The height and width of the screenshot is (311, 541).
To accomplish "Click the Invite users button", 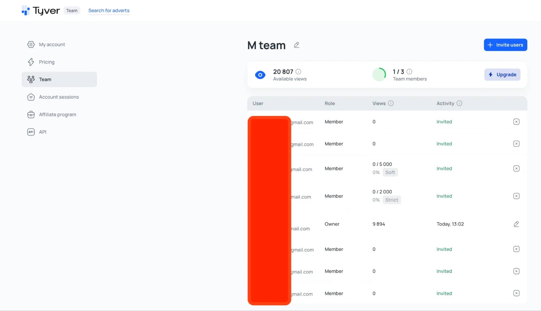I will (505, 45).
